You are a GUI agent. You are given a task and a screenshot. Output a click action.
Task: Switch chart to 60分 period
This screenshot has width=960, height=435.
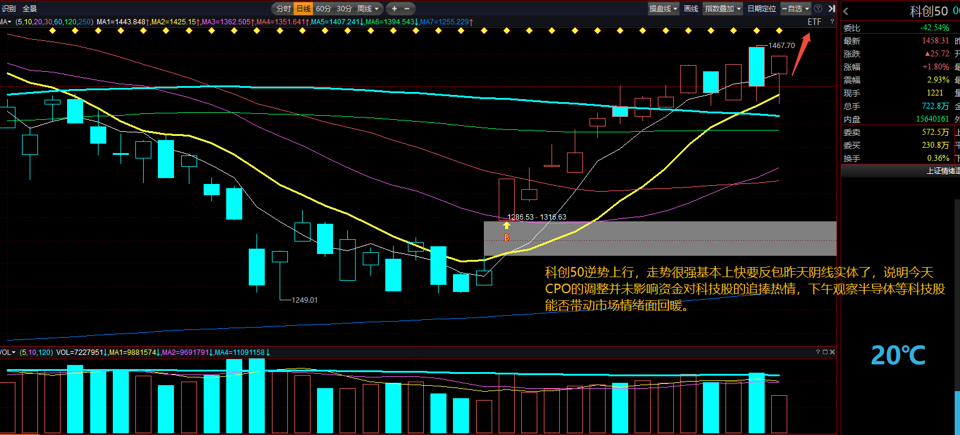point(324,9)
